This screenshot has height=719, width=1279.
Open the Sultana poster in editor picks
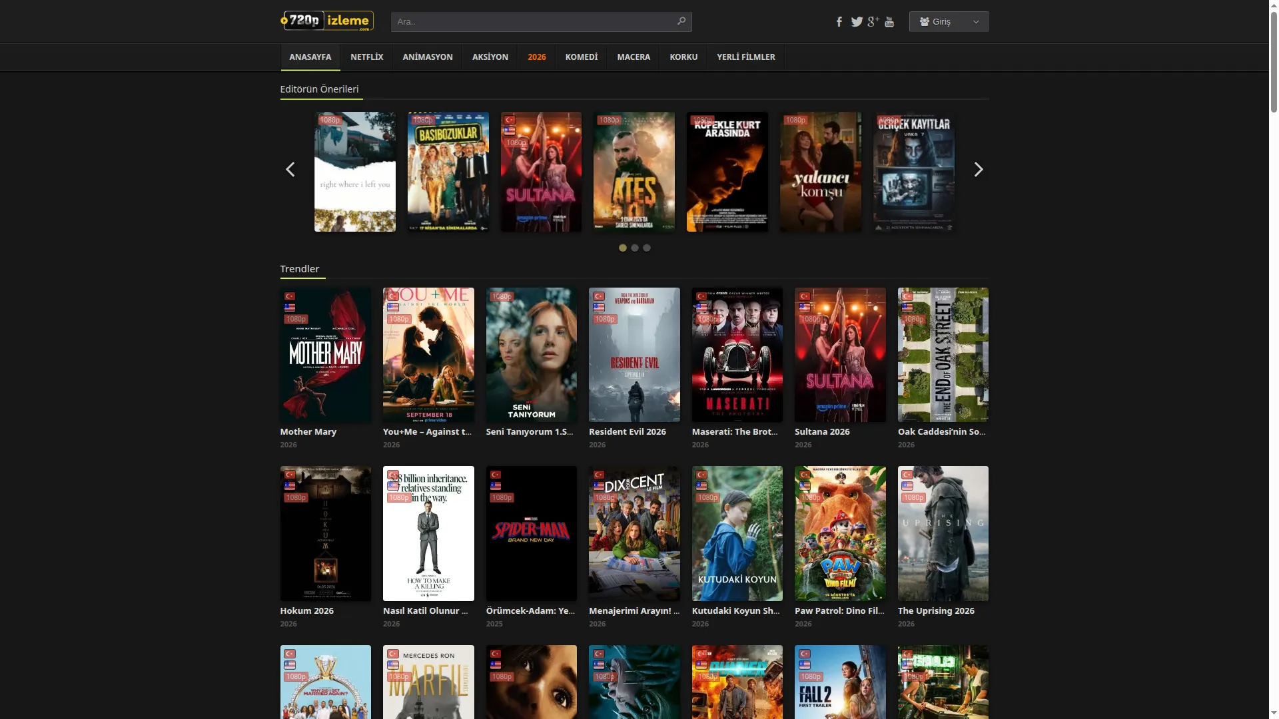pyautogui.click(x=541, y=172)
